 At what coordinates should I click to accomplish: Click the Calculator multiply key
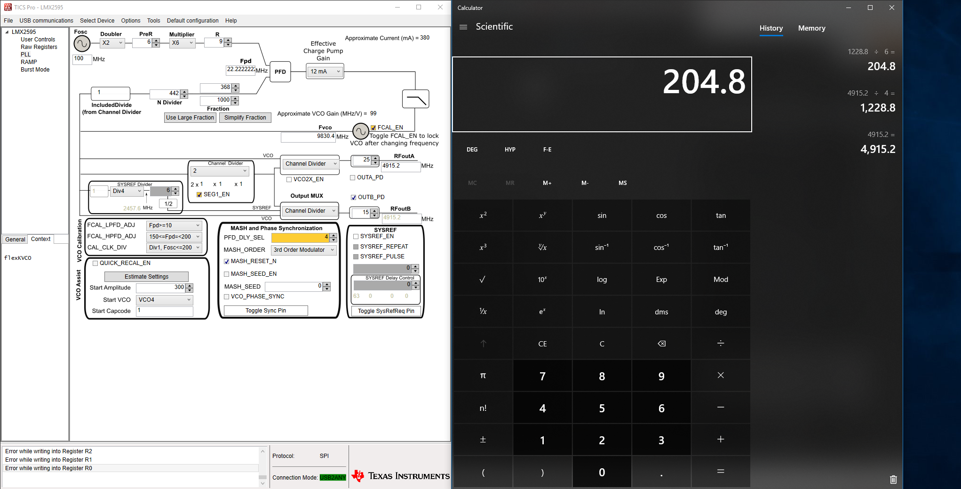click(721, 376)
